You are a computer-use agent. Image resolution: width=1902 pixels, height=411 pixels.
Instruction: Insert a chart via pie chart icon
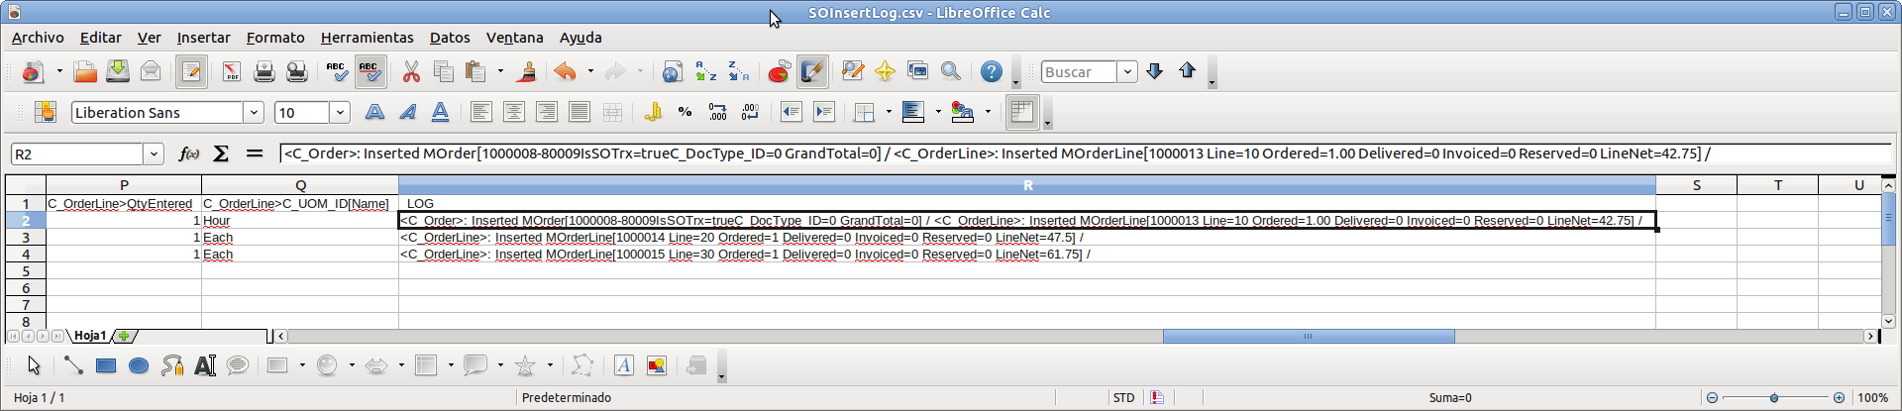pos(779,71)
